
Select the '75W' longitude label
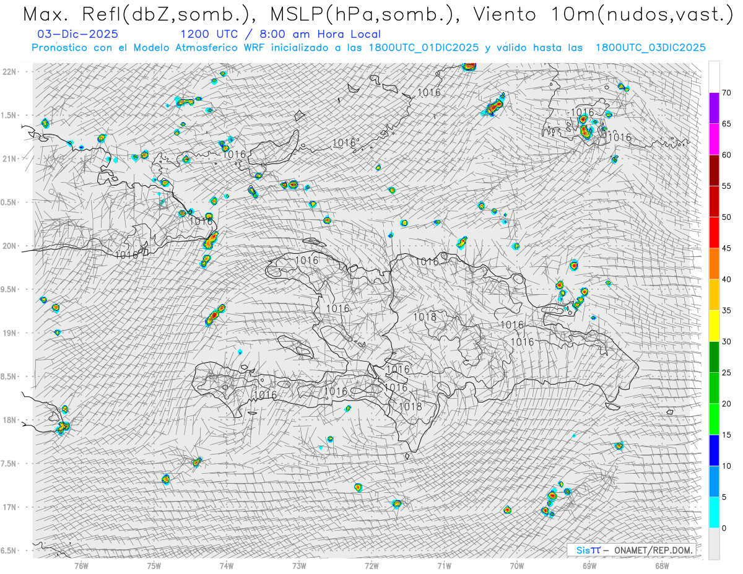coord(154,565)
